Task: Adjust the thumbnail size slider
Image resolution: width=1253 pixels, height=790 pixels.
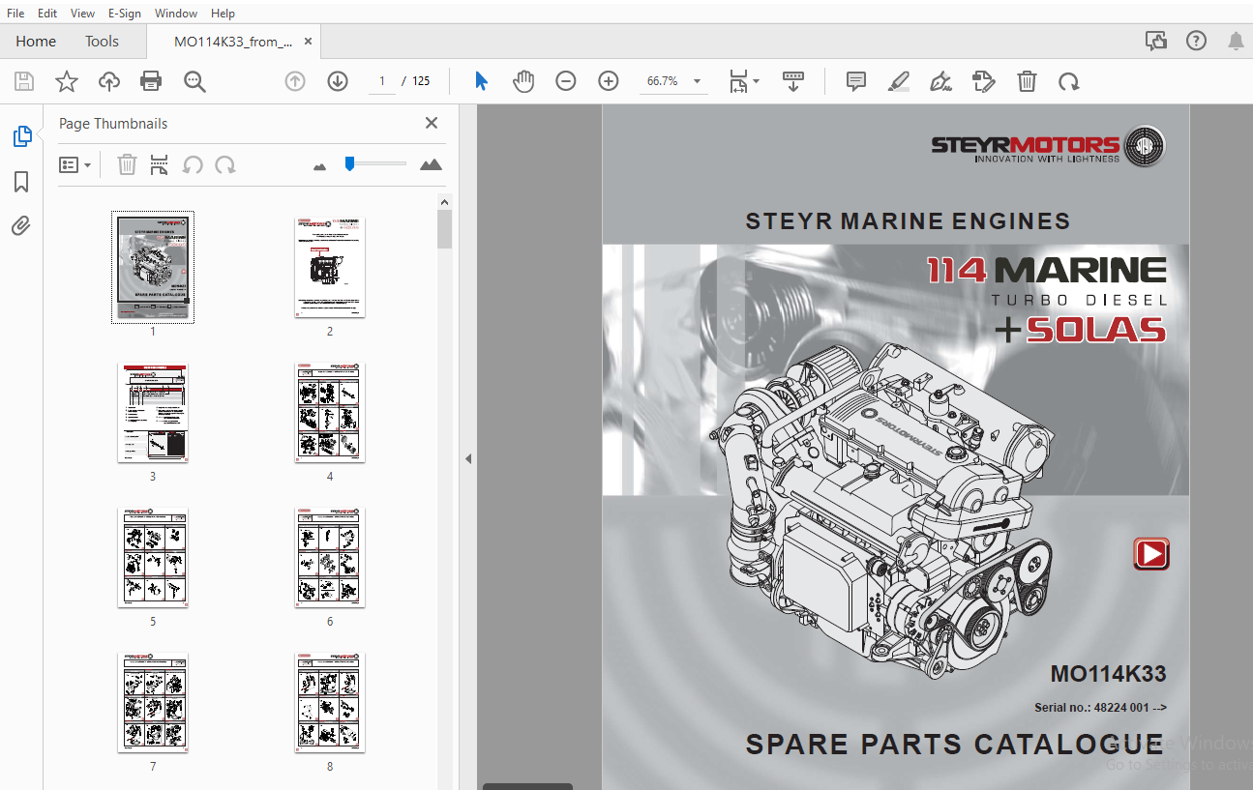Action: tap(349, 164)
